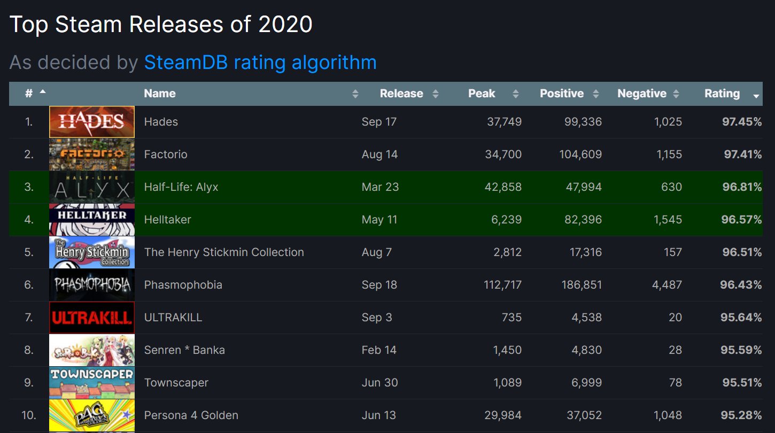Select Phasmophobia negative count 4,487
775x433 pixels.
point(667,285)
